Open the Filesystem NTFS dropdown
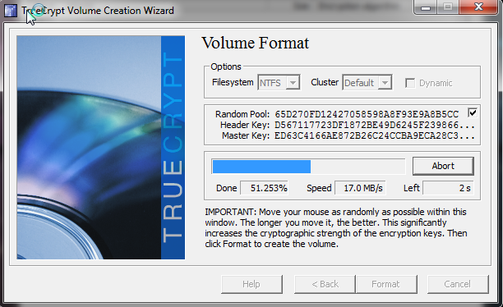The image size is (503, 307). (x=279, y=83)
